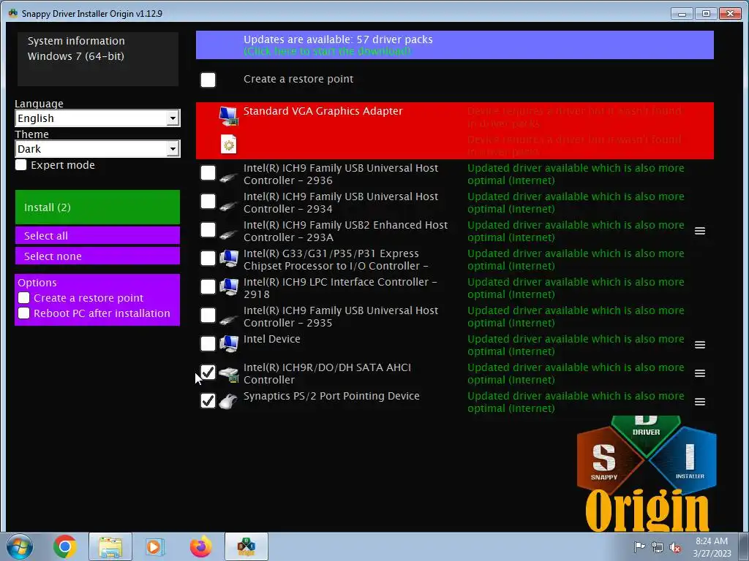The width and height of the screenshot is (749, 561).
Task: Launch Google Chrome from the taskbar
Action: (x=65, y=546)
